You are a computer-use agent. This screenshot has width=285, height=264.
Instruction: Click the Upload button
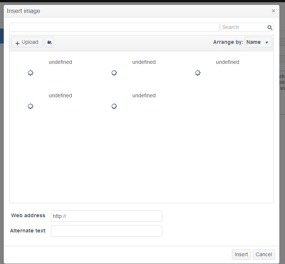click(x=27, y=42)
